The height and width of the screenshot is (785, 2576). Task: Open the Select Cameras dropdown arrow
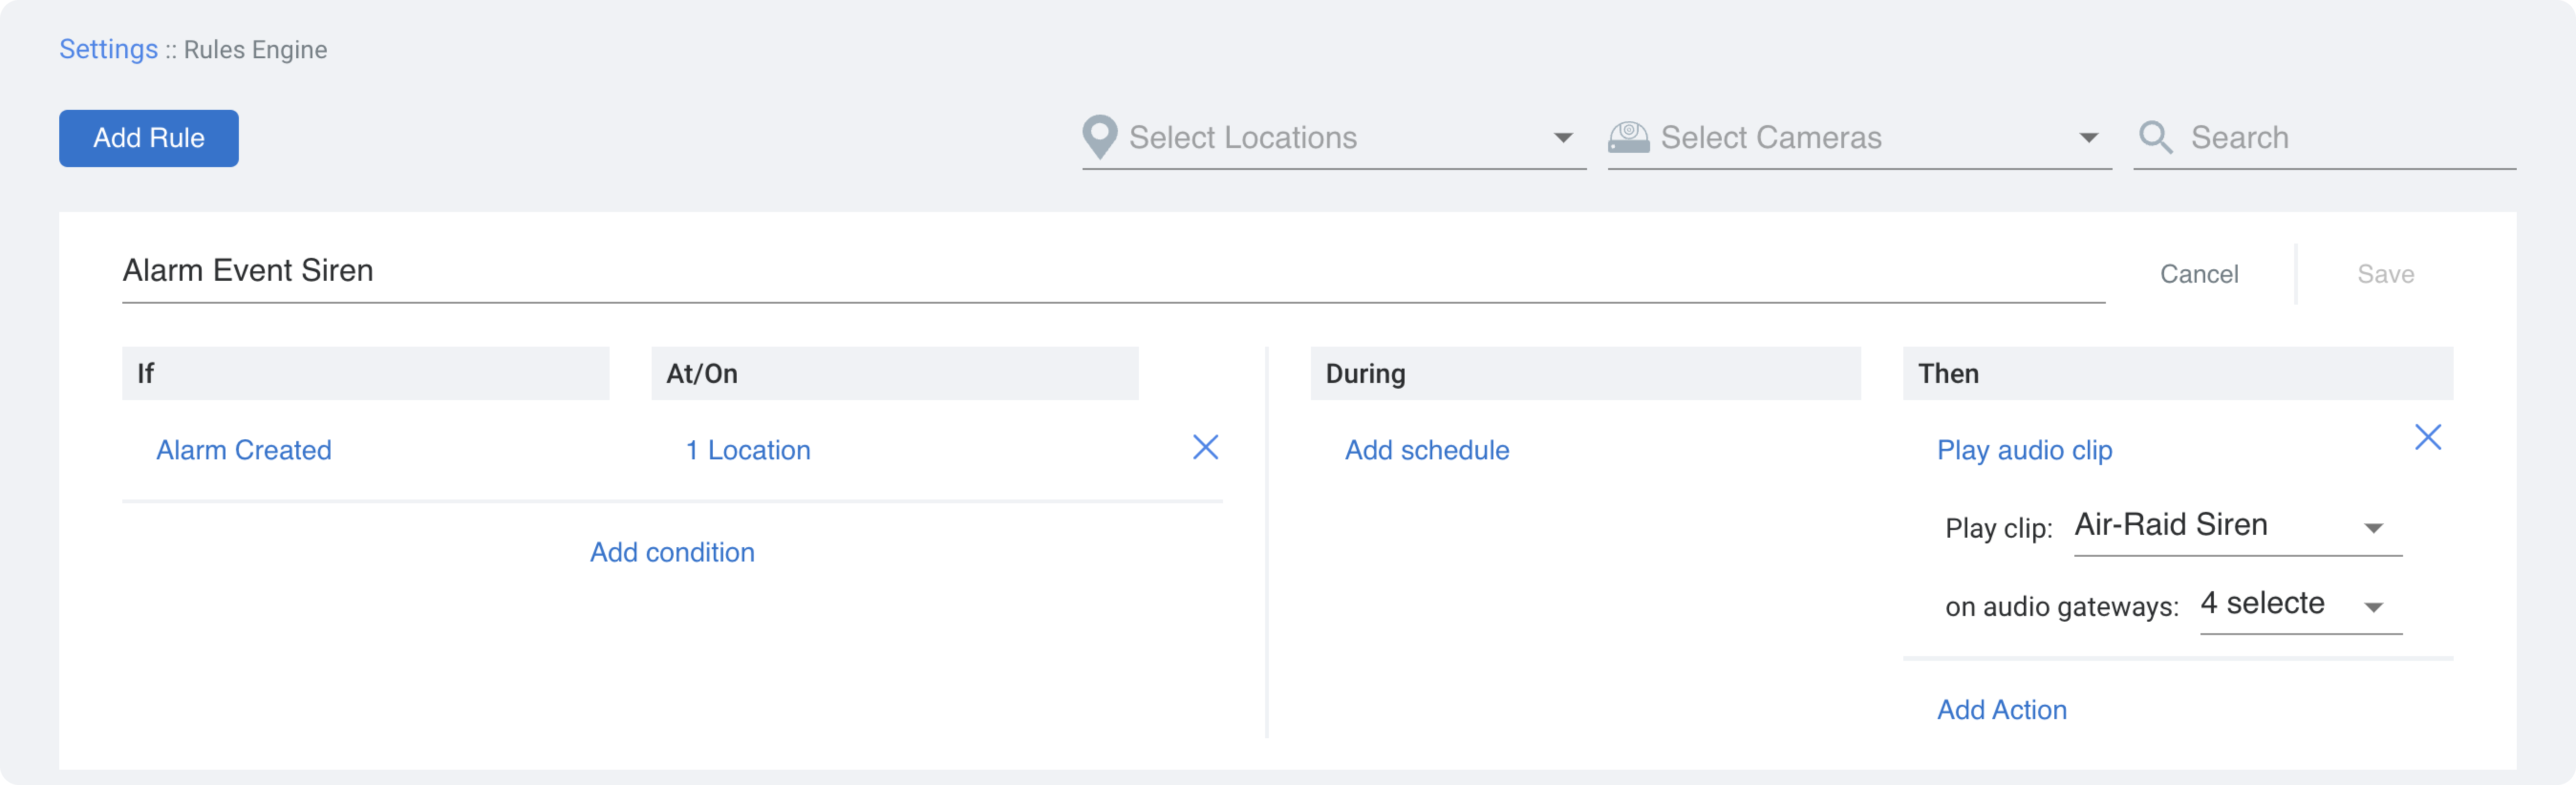(2088, 138)
